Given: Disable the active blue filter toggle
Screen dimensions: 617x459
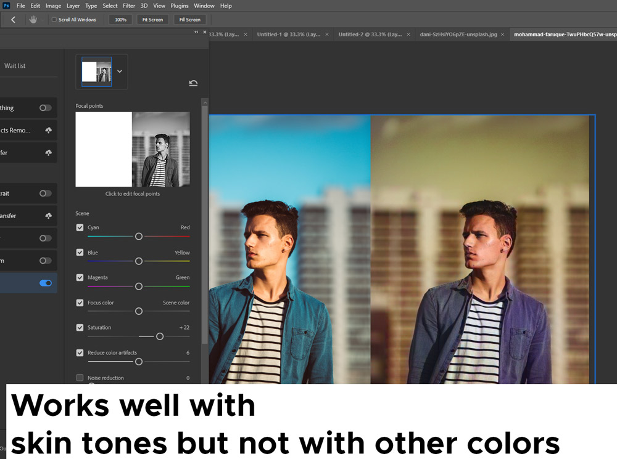Looking at the screenshot, I should (46, 283).
